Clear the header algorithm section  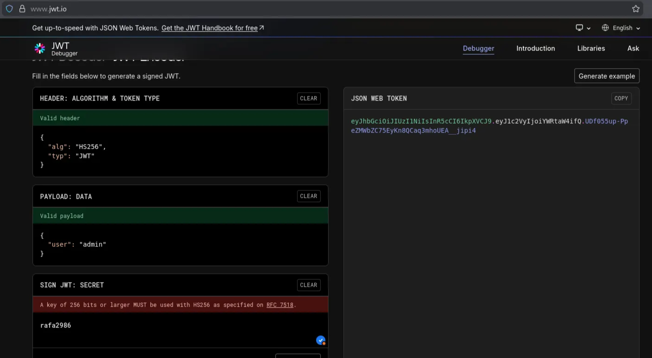pos(308,98)
